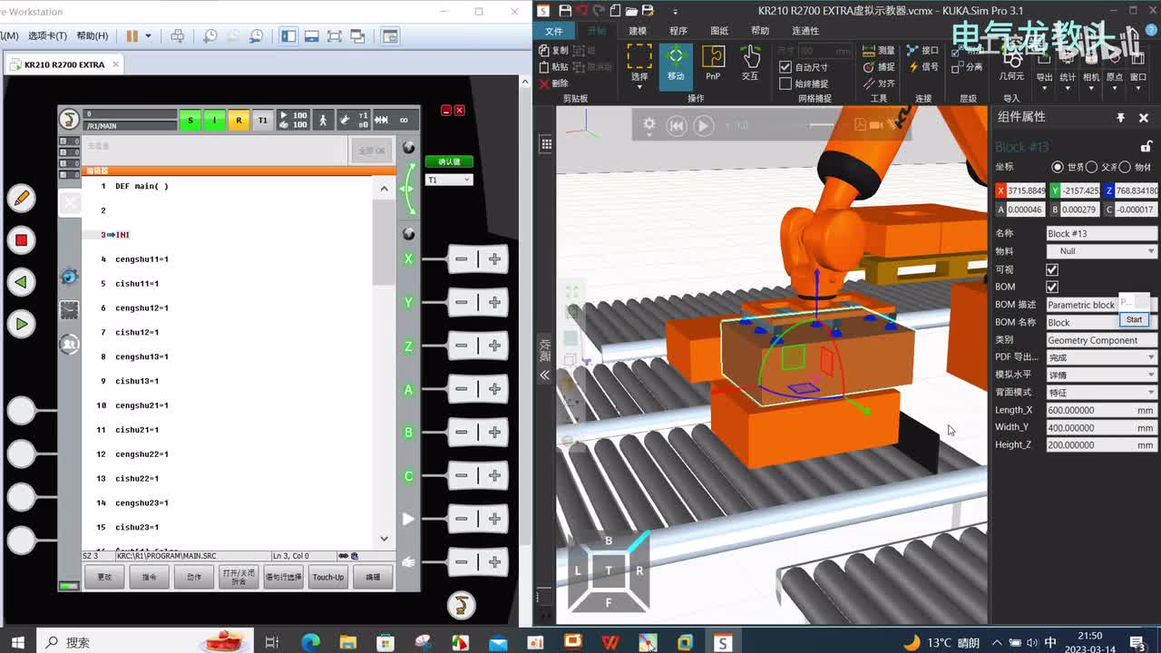Switch to the 程序 program tab
The image size is (1161, 653).
pyautogui.click(x=678, y=31)
